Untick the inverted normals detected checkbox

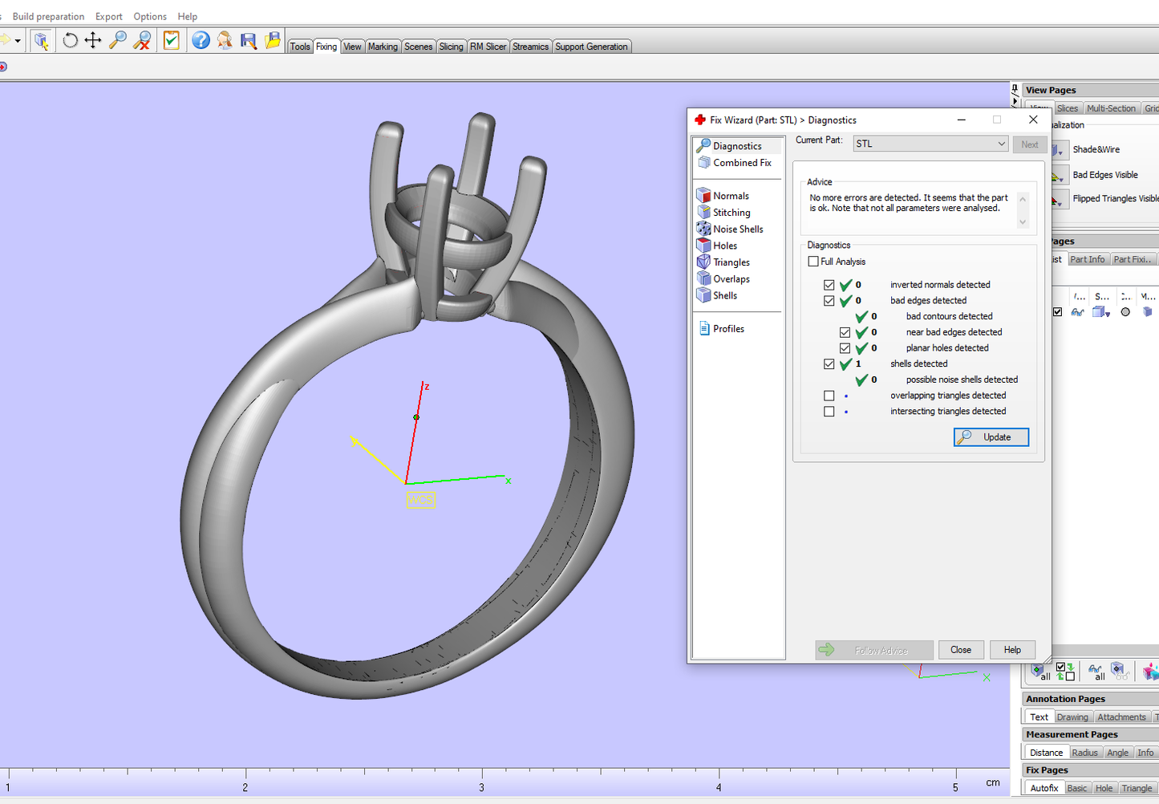pos(829,285)
